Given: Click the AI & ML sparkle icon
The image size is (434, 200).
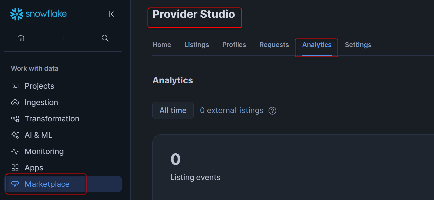Looking at the screenshot, I should (x=15, y=135).
